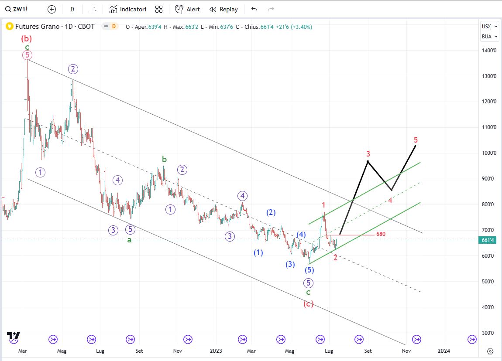Select the red wave 5 projection label

[416, 140]
